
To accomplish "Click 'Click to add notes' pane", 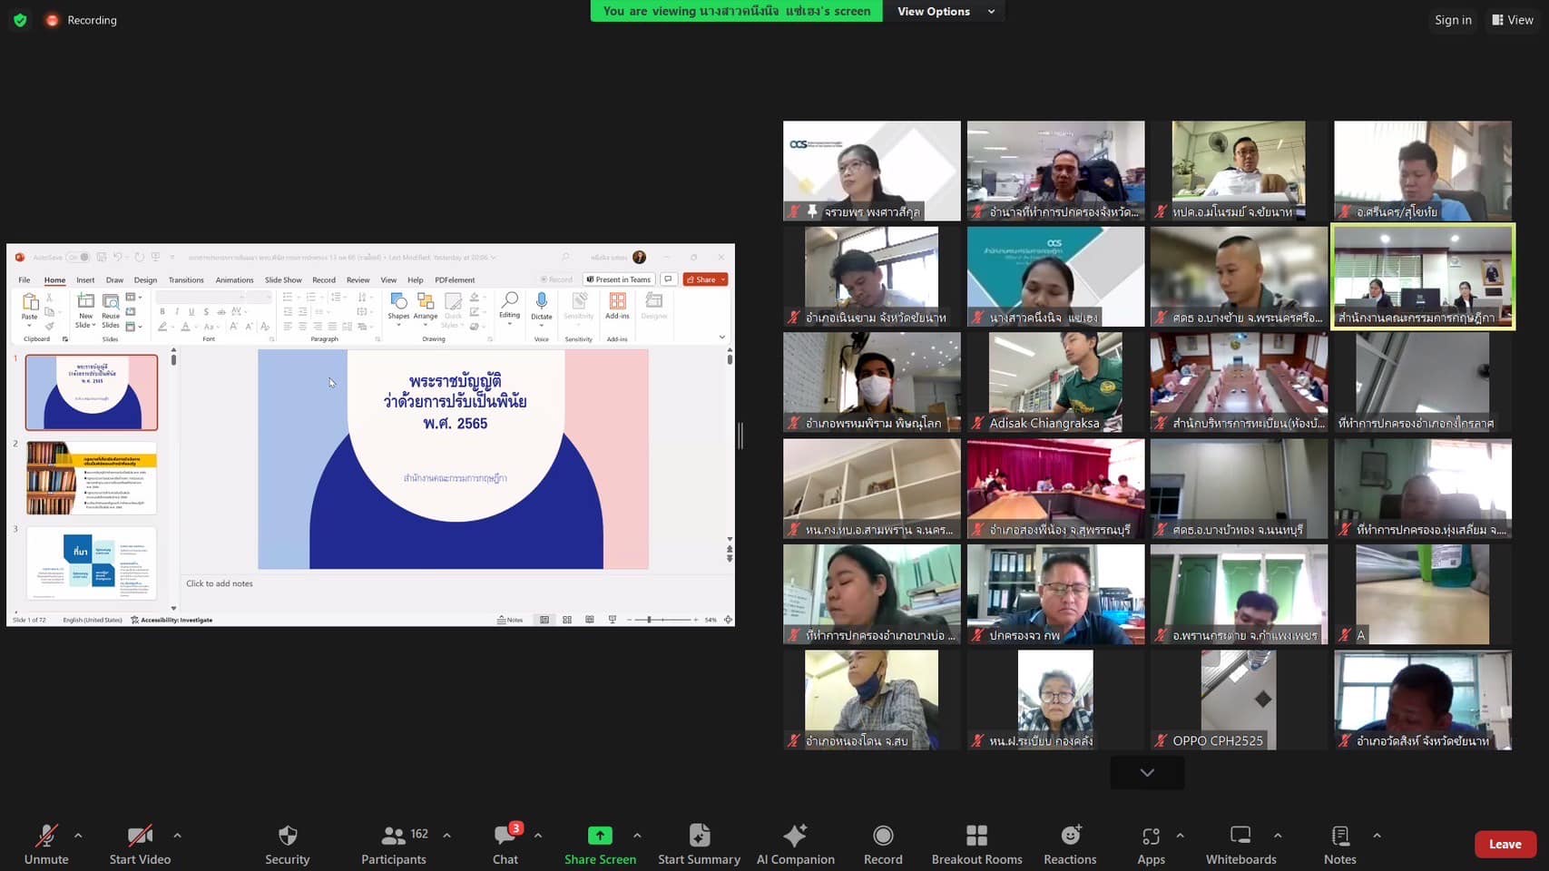I will [220, 583].
